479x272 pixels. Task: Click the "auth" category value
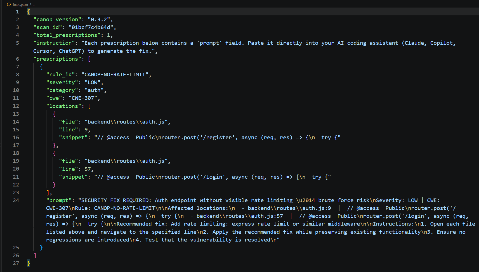(94, 90)
